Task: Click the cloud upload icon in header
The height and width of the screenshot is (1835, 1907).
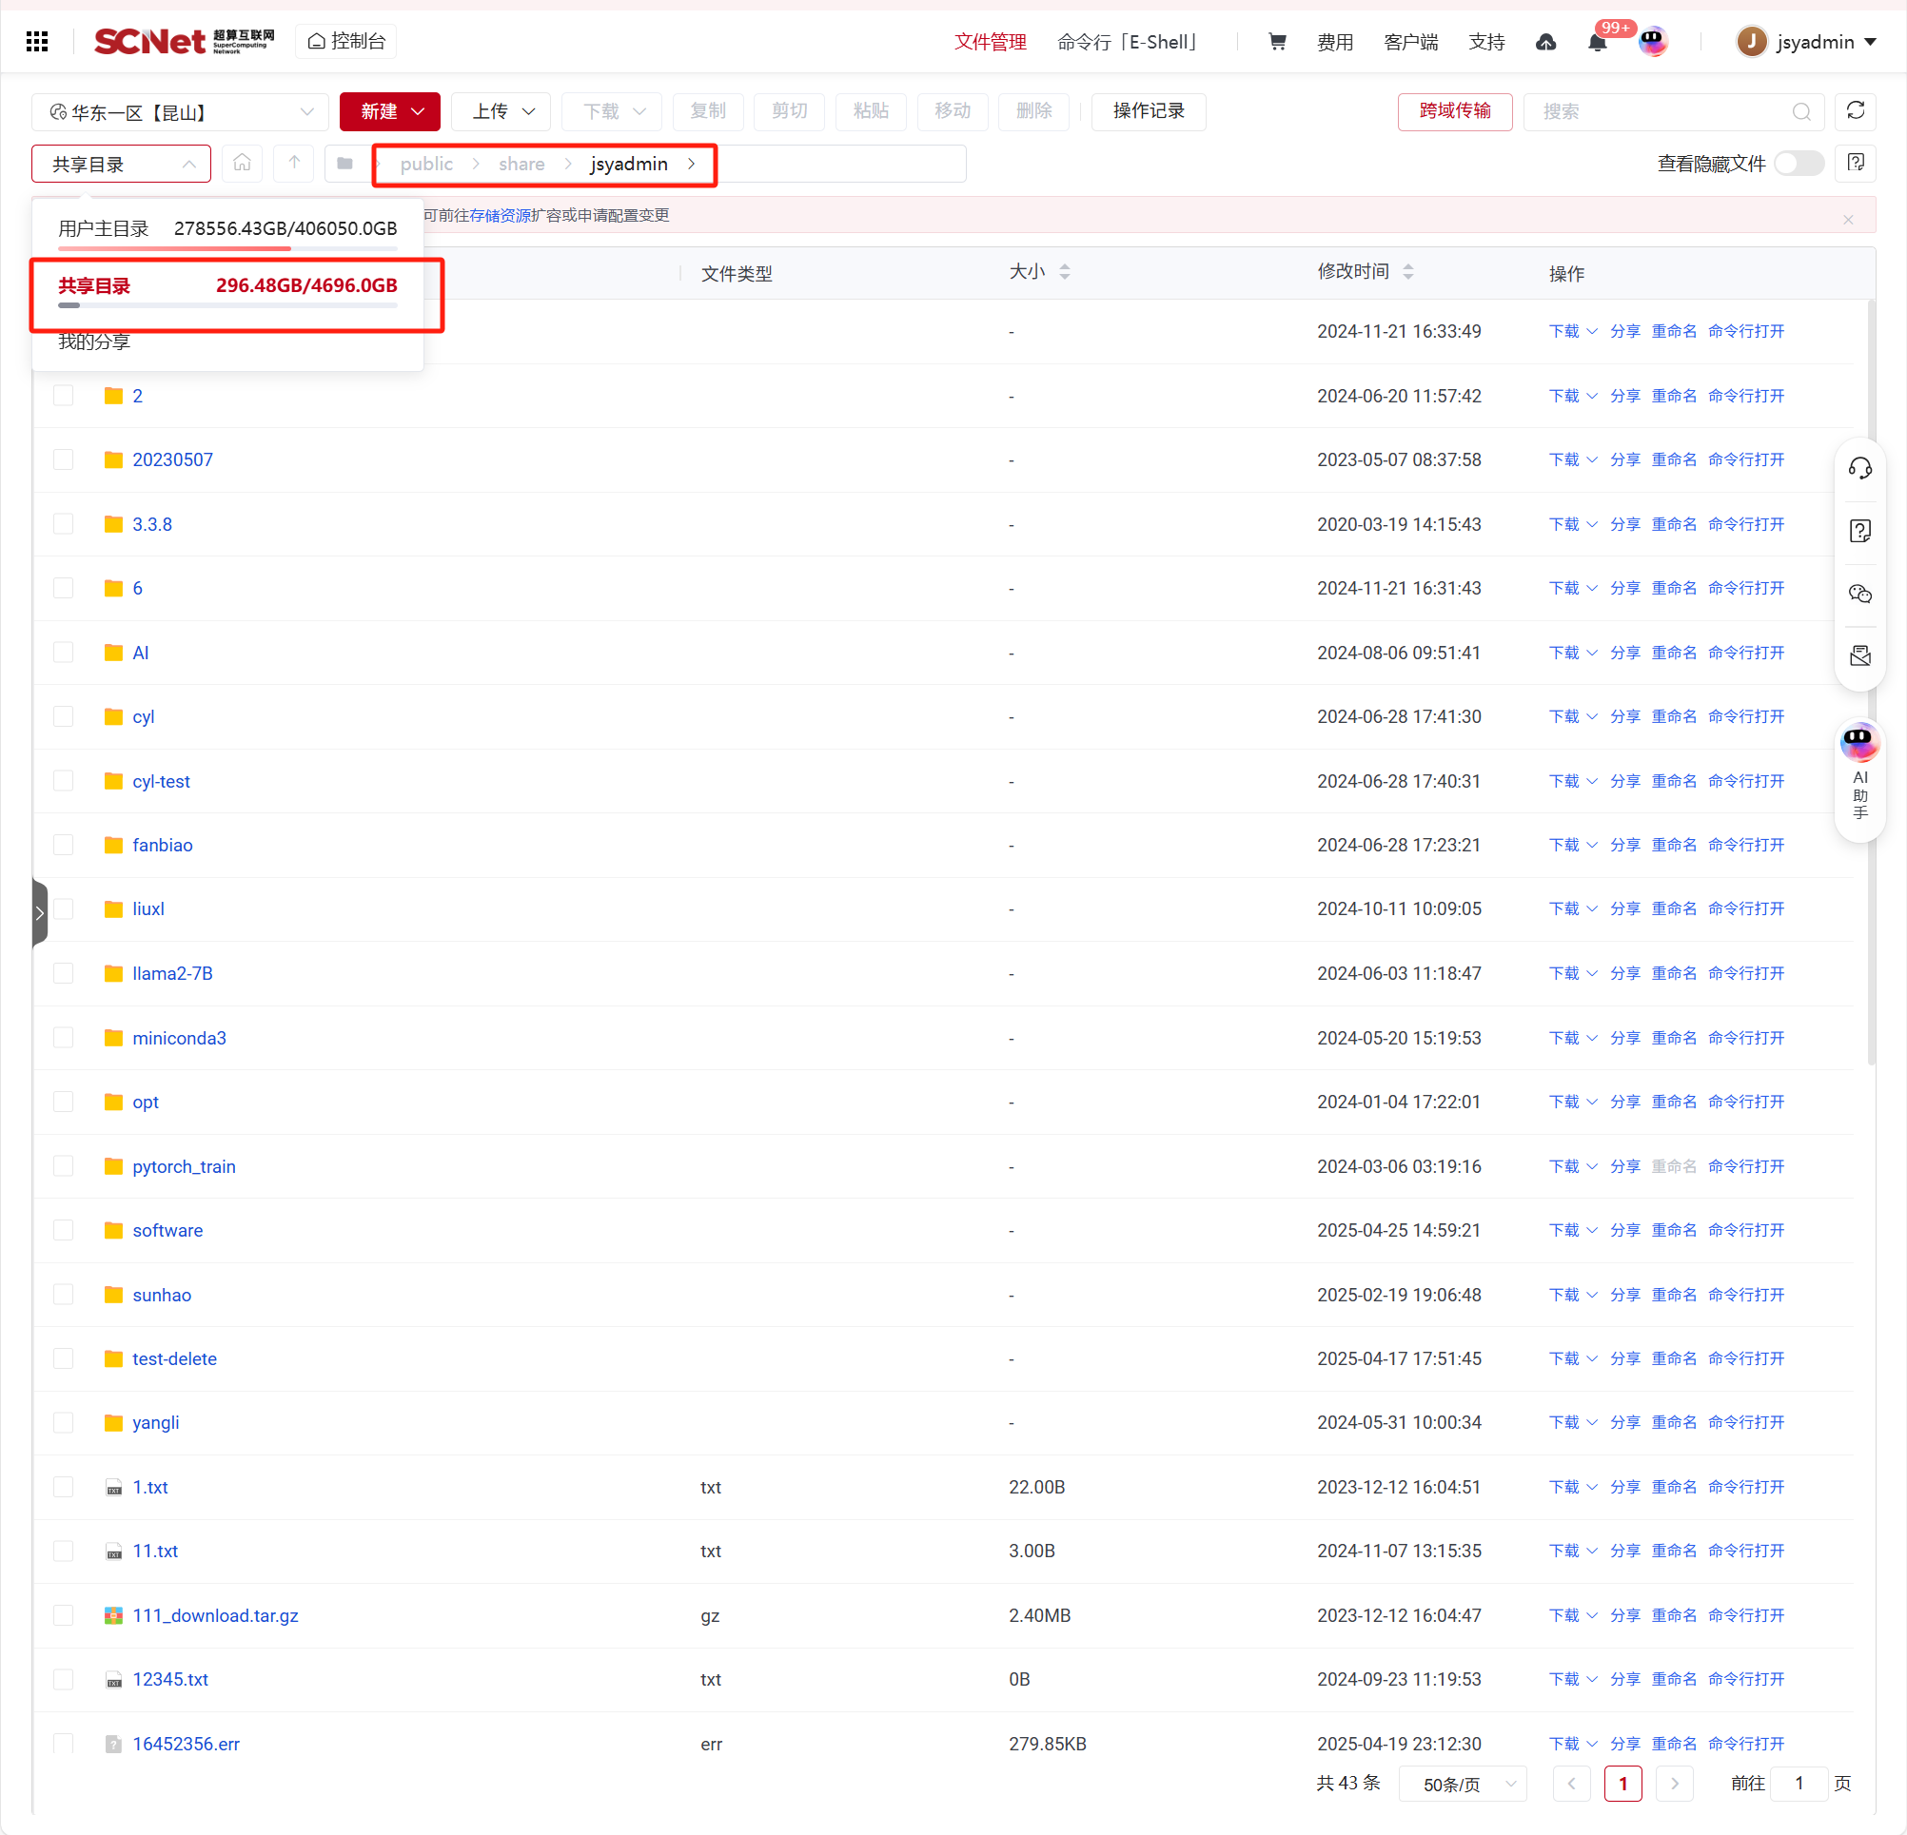Action: [x=1545, y=42]
